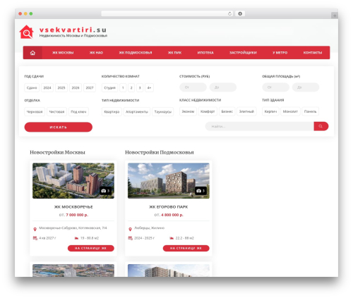
Task: Select 4+ rooms option
Action: pos(149,87)
